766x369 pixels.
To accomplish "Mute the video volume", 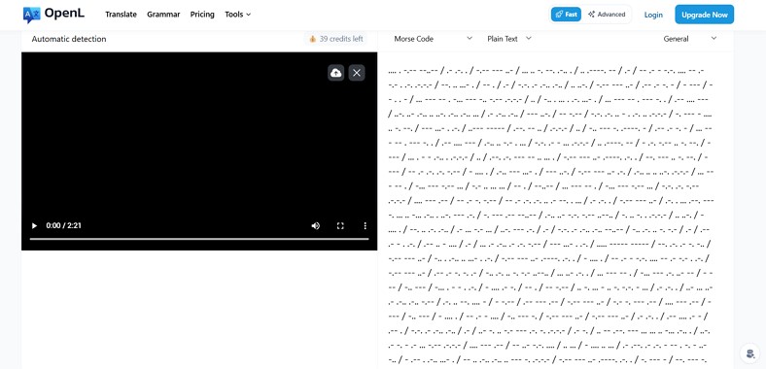I will click(x=316, y=225).
